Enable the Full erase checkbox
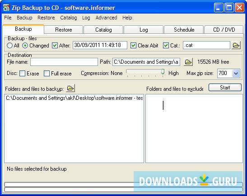Image resolution: width=247 pixels, height=196 pixels. tap(47, 74)
